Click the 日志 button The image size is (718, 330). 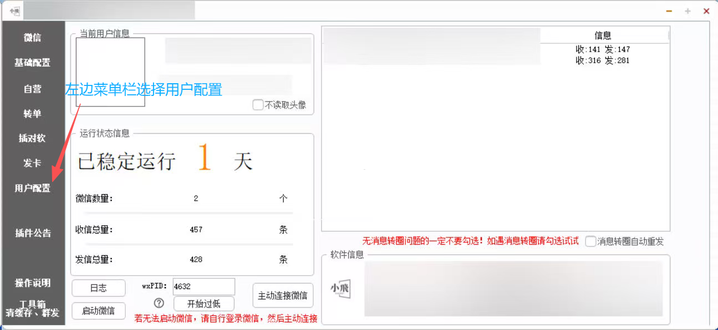pos(99,288)
